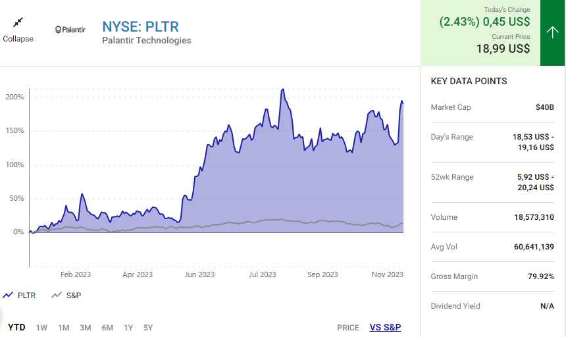
Task: Toggle the PLTR legend line icon
Action: coord(8,295)
